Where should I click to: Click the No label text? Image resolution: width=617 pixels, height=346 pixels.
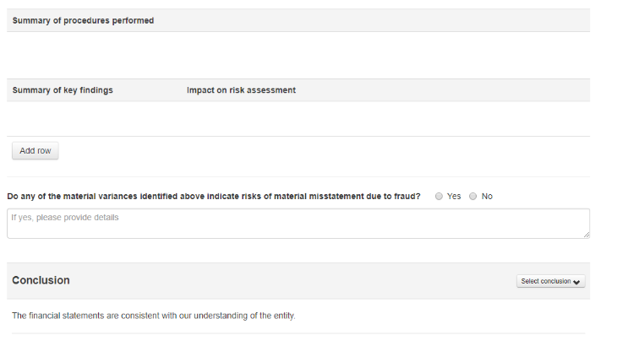pyautogui.click(x=487, y=197)
